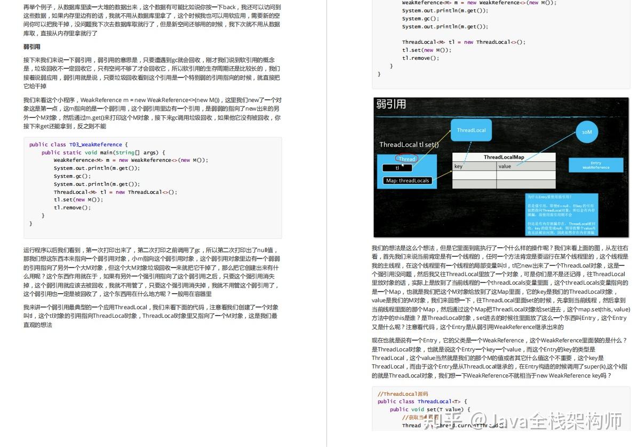Click code line public static void main(String[] args)

click(103, 152)
